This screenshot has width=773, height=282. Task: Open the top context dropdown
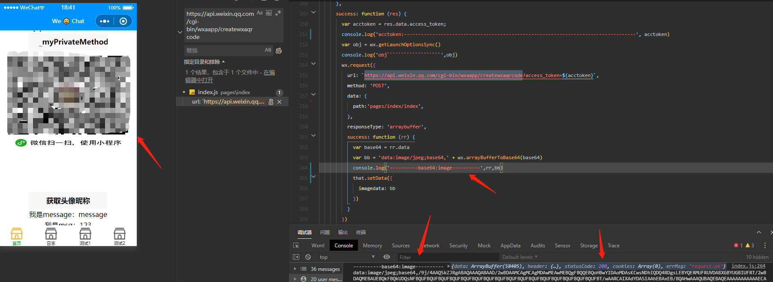[347, 257]
